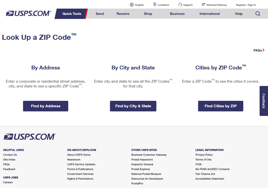This screenshot has height=188, width=268.
Task: Open Terms of Use link
Action: tap(203, 160)
